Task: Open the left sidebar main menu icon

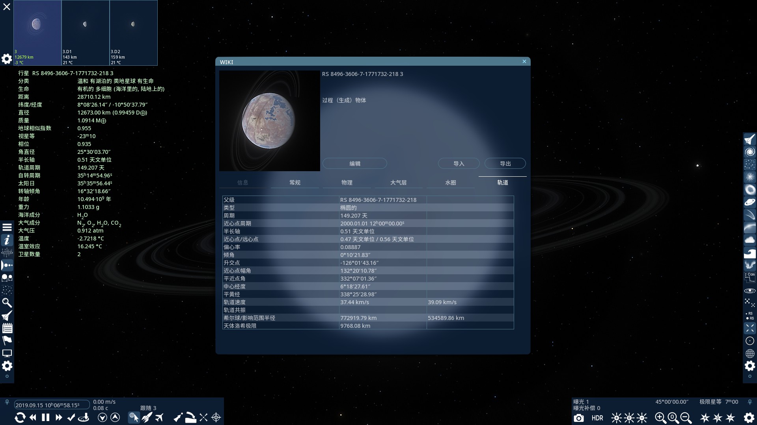Action: 7,227
